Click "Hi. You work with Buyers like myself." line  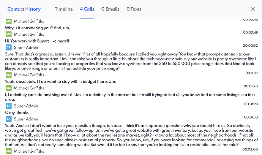click(x=43, y=41)
